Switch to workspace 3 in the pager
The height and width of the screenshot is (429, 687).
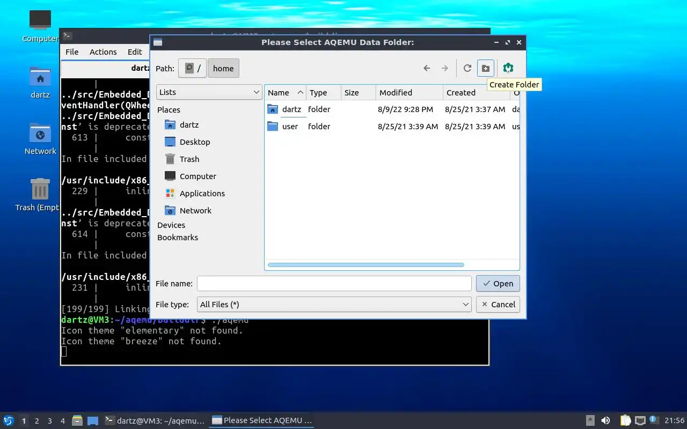pyautogui.click(x=50, y=421)
